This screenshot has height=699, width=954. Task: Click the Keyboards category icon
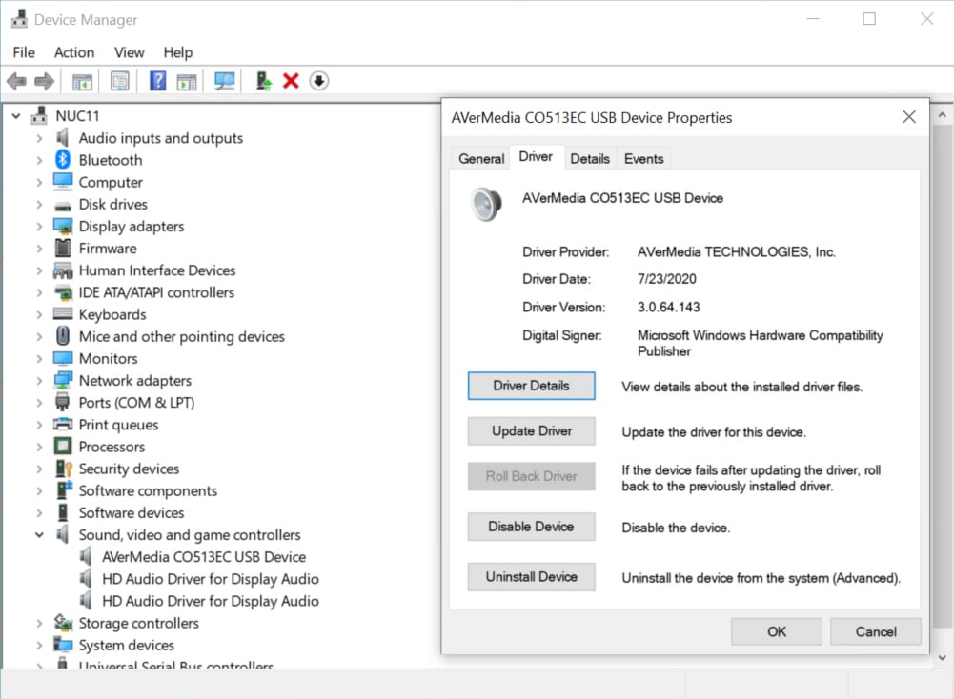pyautogui.click(x=63, y=314)
